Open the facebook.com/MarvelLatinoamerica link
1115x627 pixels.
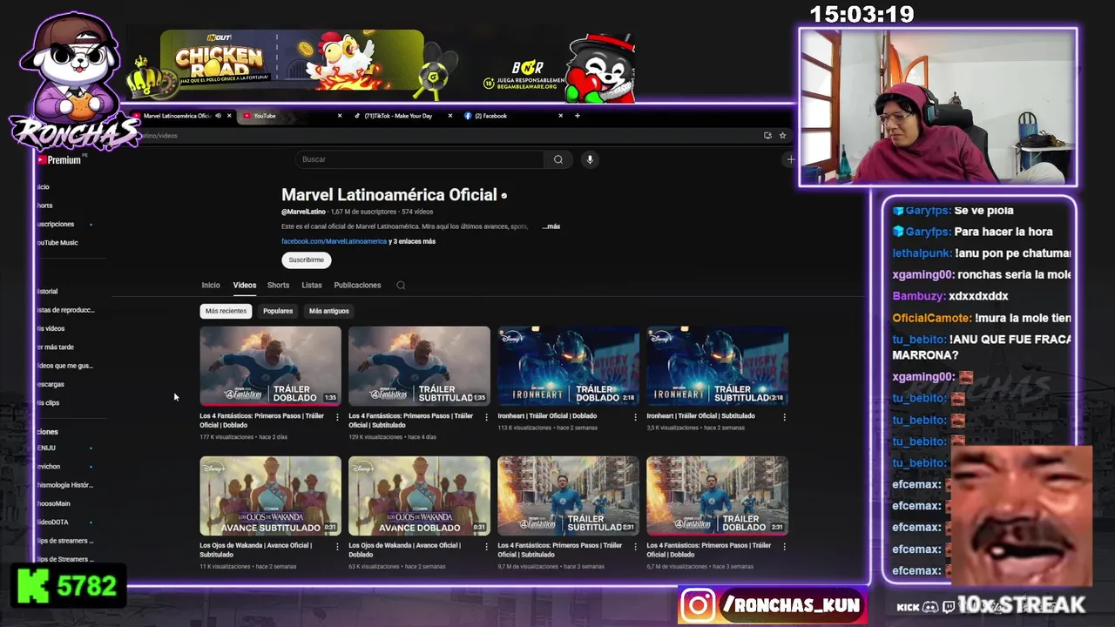coord(334,241)
